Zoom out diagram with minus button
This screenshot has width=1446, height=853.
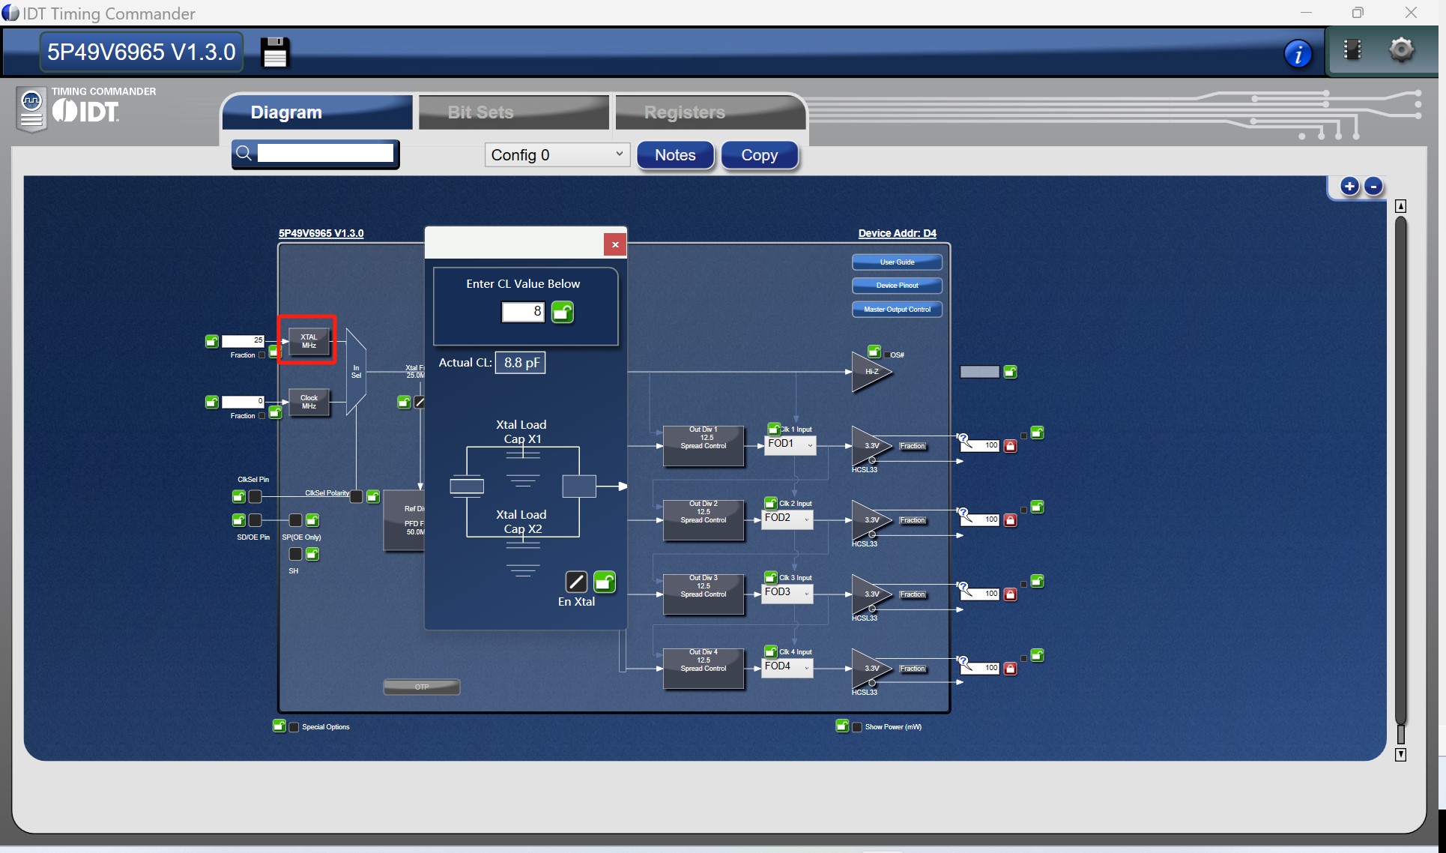[1373, 187]
